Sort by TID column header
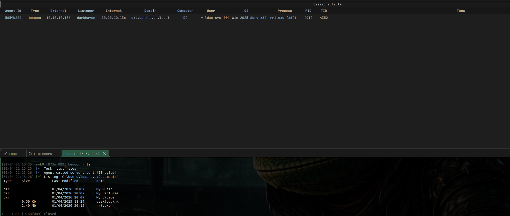The height and width of the screenshot is (216, 510). [324, 11]
